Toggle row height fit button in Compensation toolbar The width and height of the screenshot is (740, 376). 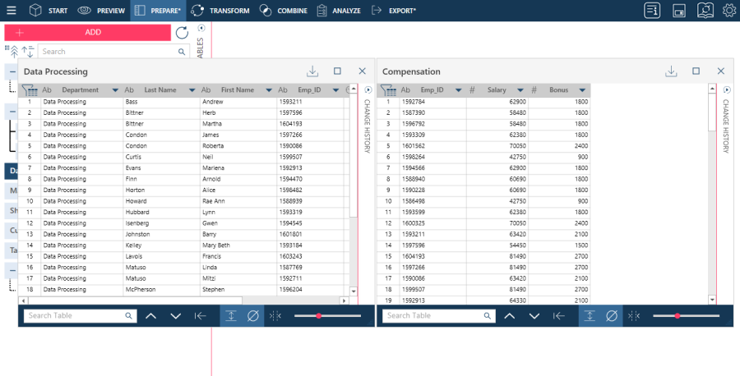(x=590, y=316)
